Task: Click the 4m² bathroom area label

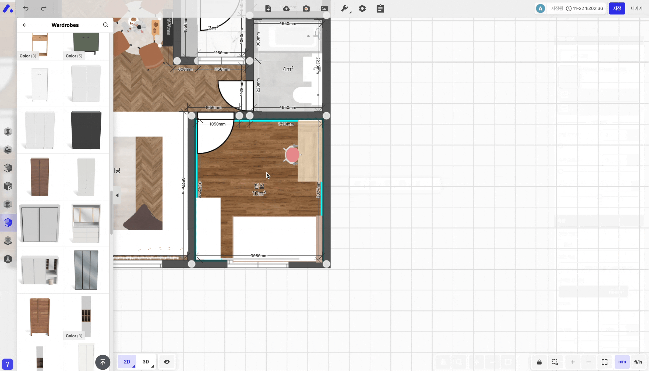Action: [x=288, y=69]
